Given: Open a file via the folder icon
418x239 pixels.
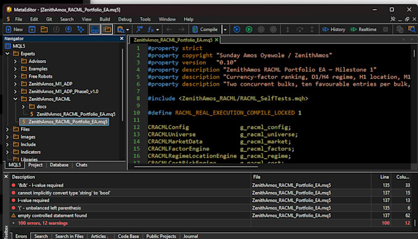Looking at the screenshot, I should pos(44,29).
